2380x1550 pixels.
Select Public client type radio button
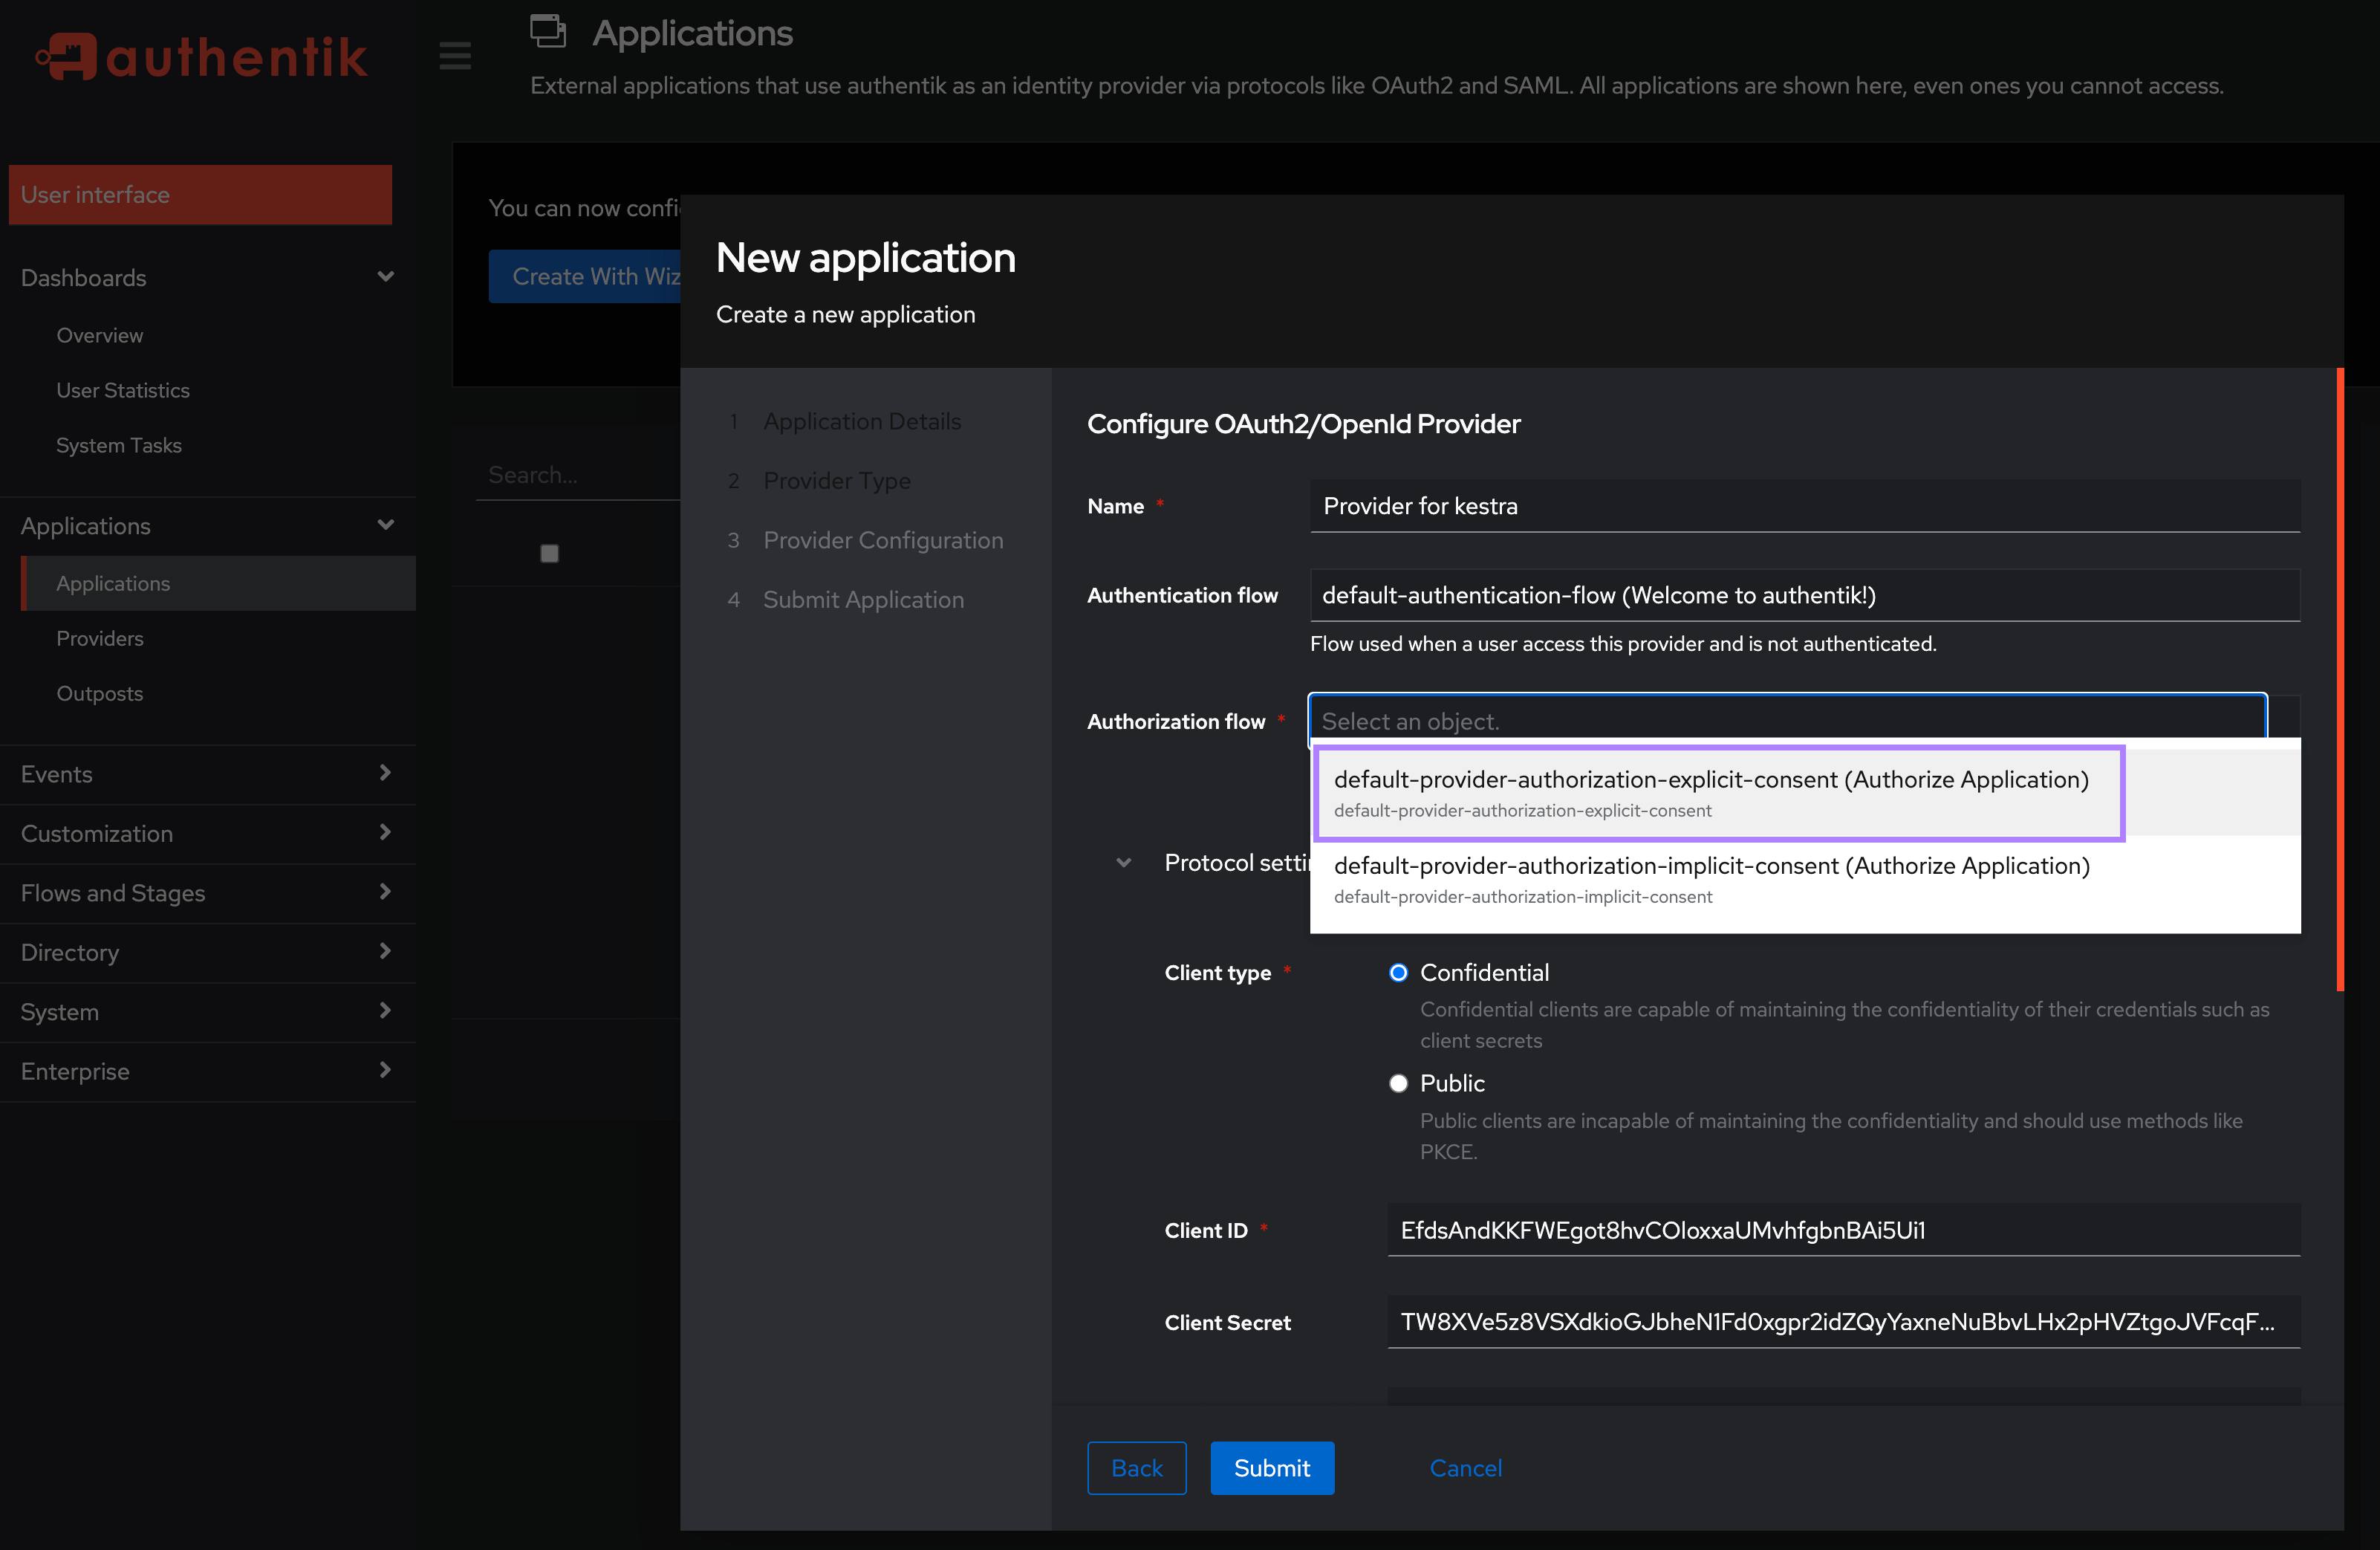coord(1397,1083)
